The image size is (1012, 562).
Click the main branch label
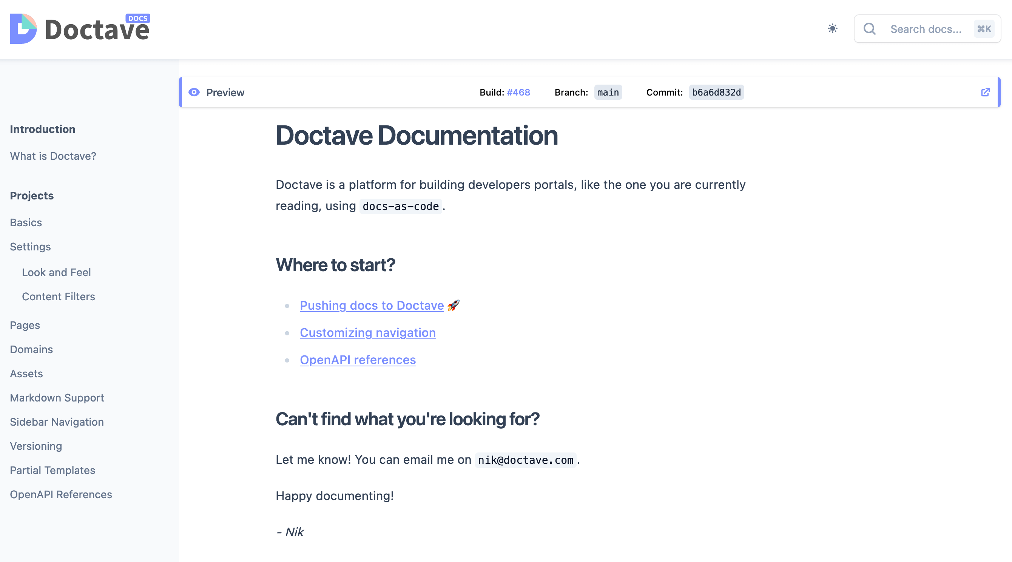click(607, 92)
